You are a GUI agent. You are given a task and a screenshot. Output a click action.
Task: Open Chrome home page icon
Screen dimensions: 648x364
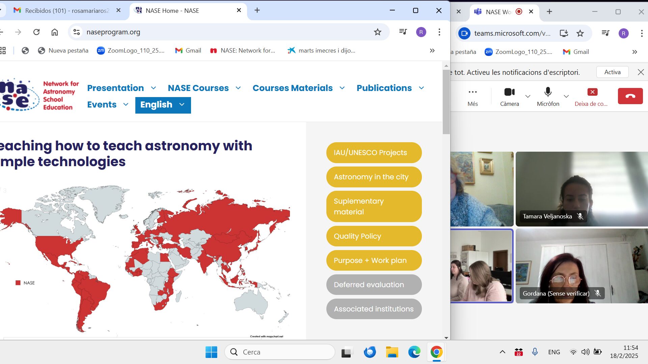click(55, 32)
